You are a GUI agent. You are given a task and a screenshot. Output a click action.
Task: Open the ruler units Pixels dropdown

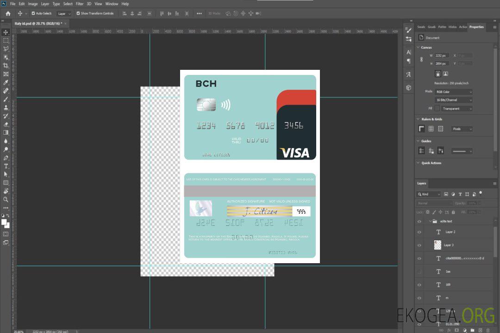click(462, 129)
